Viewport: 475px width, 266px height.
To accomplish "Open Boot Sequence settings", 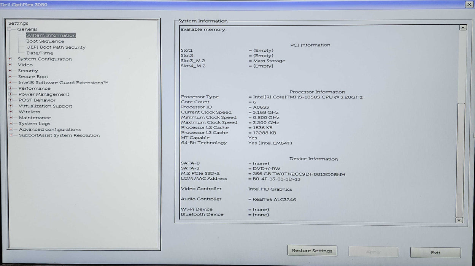I will 45,41.
